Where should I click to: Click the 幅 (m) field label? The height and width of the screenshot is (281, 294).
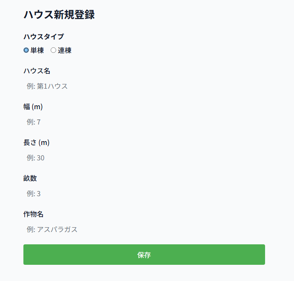(x=33, y=107)
